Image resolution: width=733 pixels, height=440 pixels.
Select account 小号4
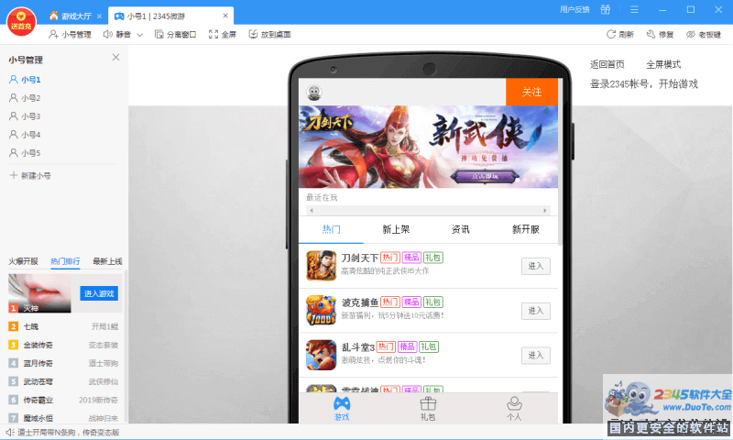pos(26,135)
